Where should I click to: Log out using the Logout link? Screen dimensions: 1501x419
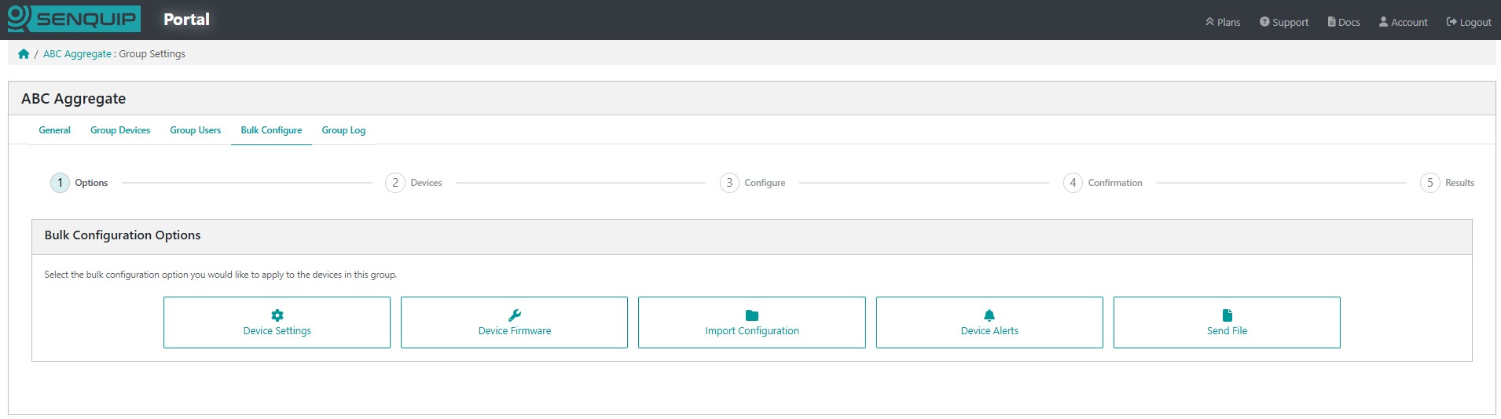point(1469,22)
